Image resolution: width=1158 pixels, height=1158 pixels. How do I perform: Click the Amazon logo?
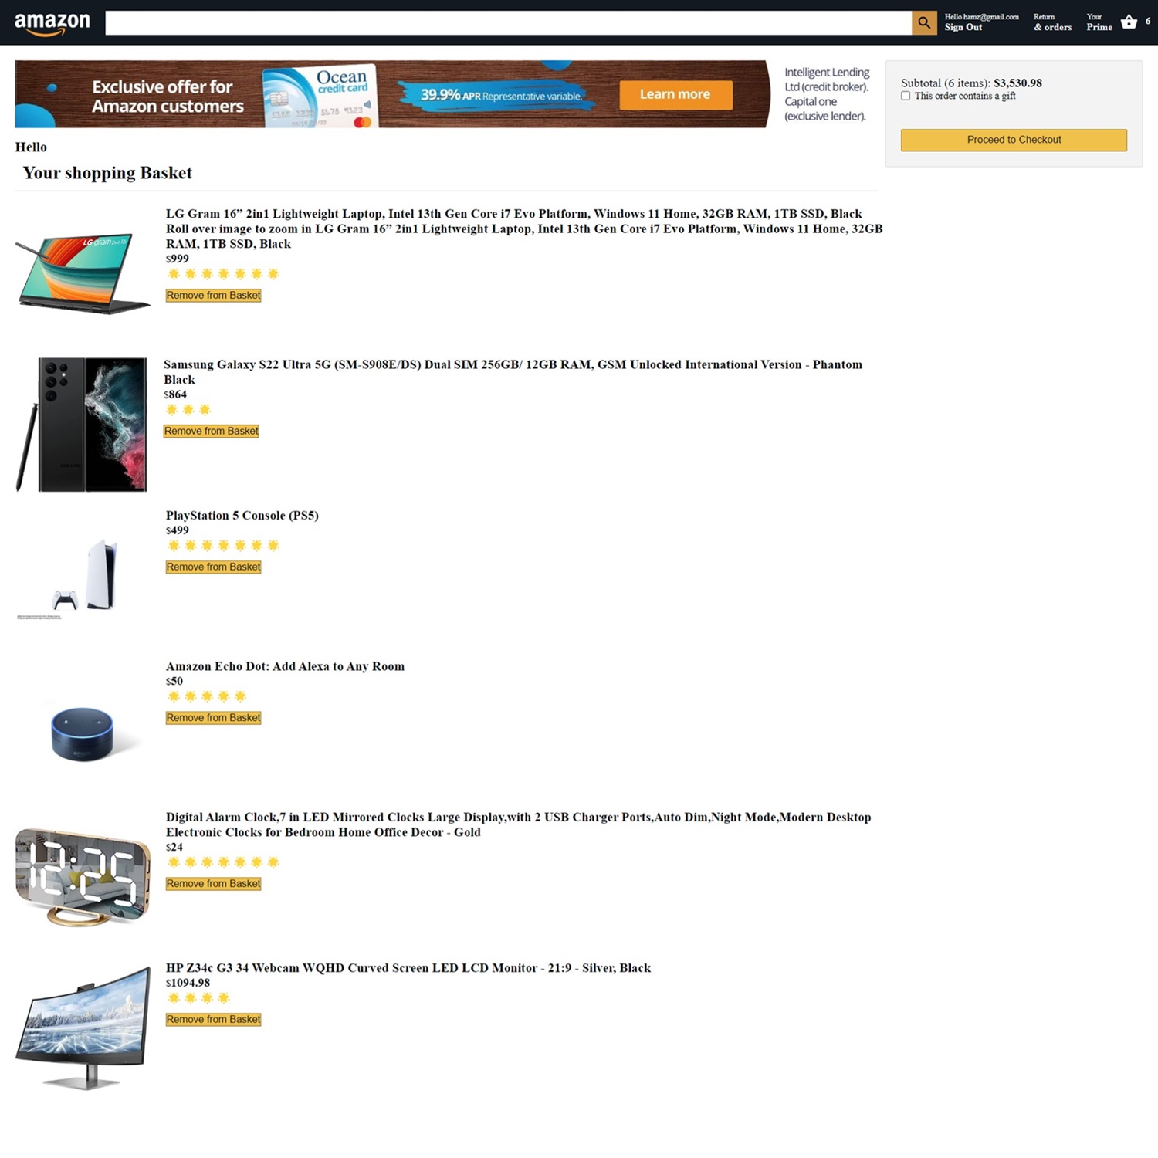52,23
